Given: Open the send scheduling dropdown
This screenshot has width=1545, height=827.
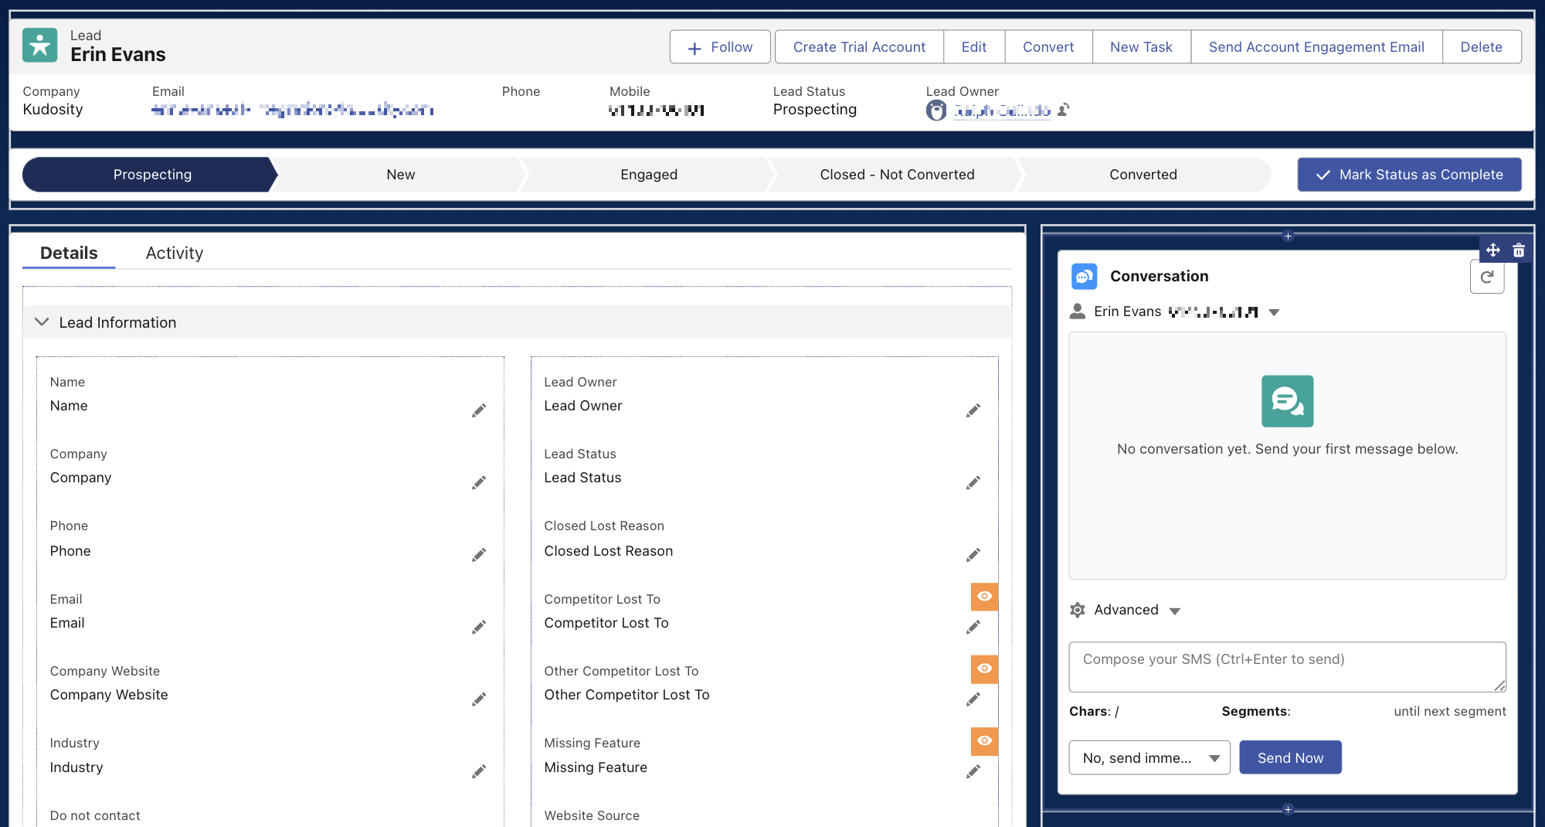Looking at the screenshot, I should (x=1149, y=758).
